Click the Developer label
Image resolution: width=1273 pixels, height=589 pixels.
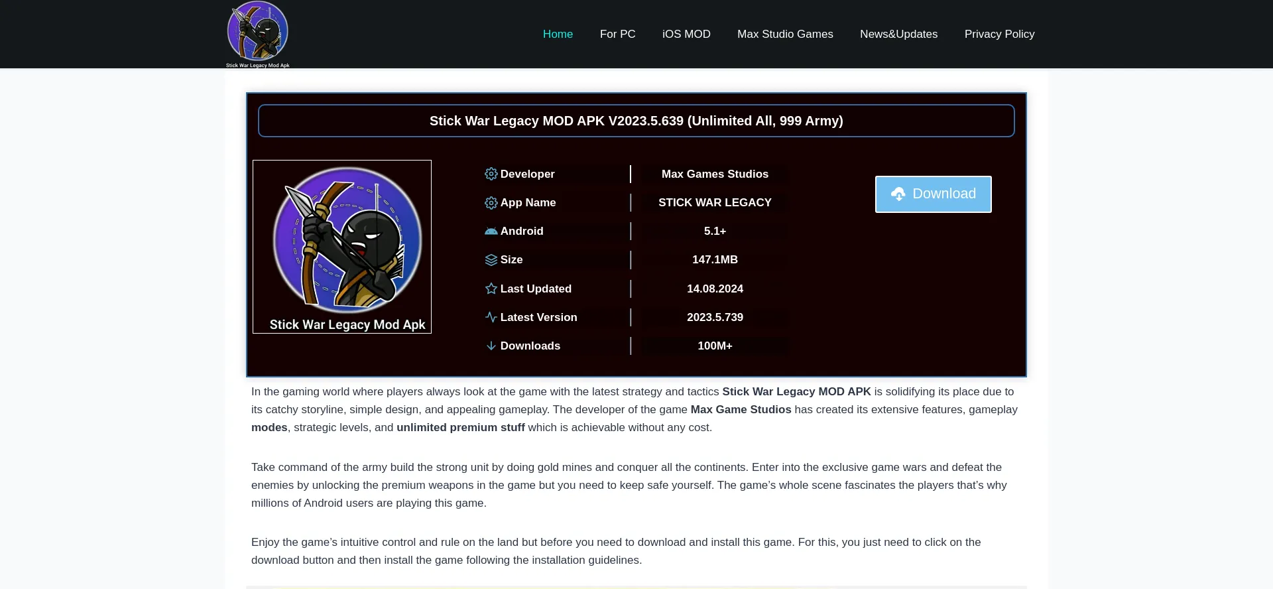point(527,174)
